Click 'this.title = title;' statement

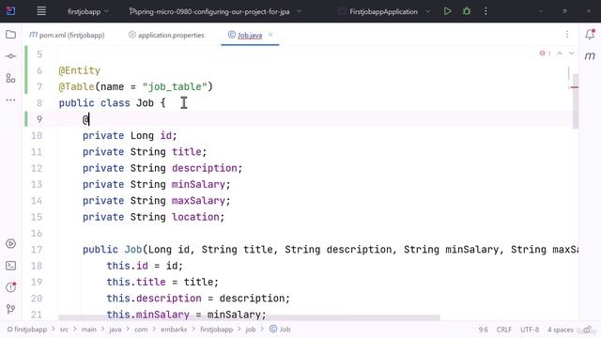pos(162,282)
